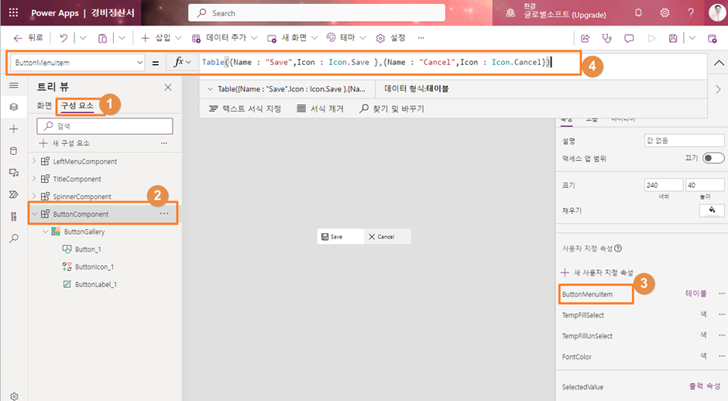Open the data cylinder icon in sidebar
The width and height of the screenshot is (728, 401).
14,151
